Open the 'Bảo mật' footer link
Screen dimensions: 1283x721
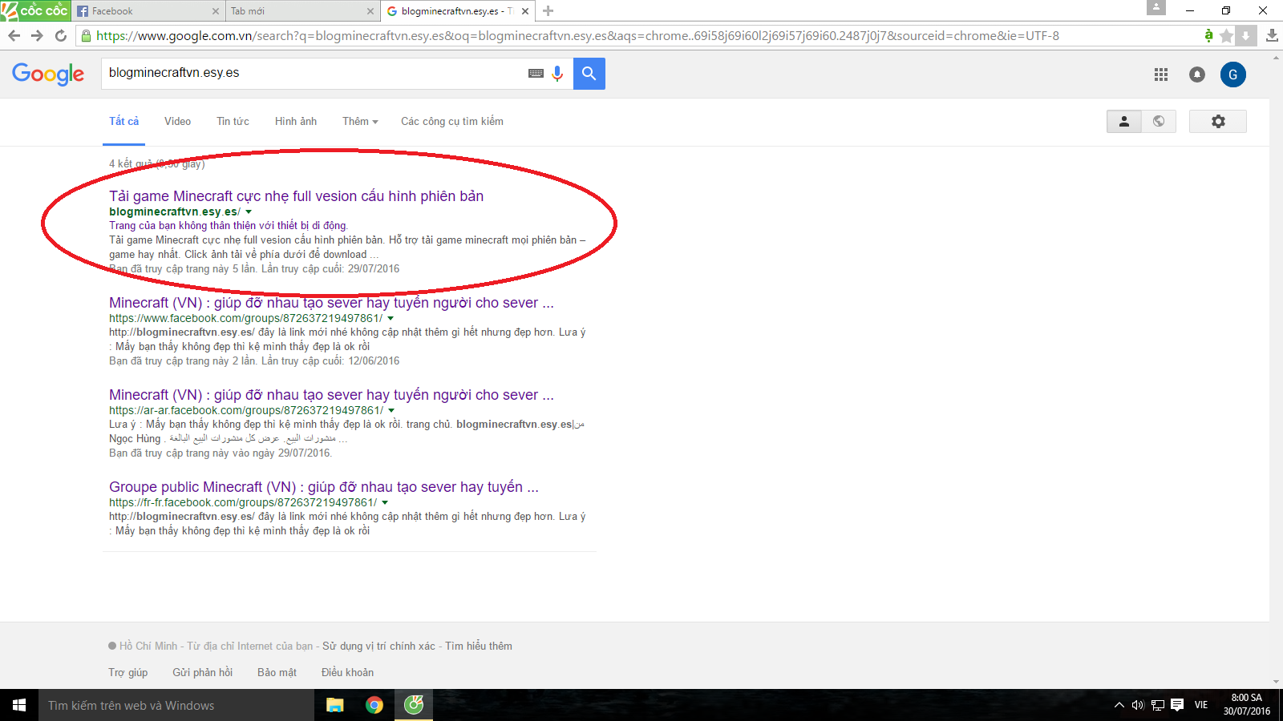(277, 672)
